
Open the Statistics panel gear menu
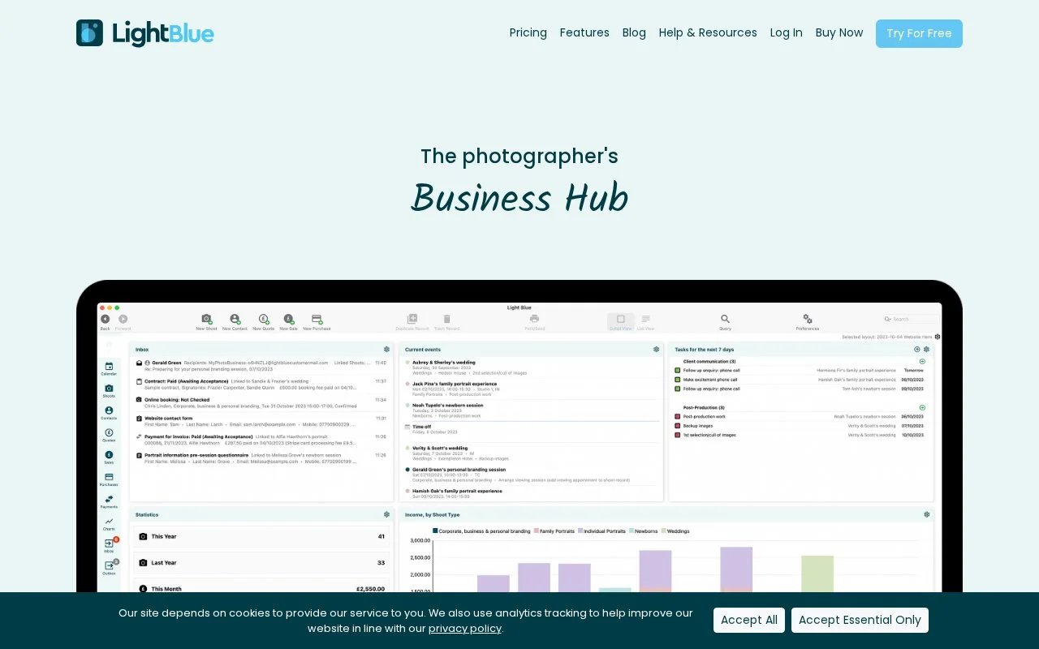pyautogui.click(x=386, y=514)
